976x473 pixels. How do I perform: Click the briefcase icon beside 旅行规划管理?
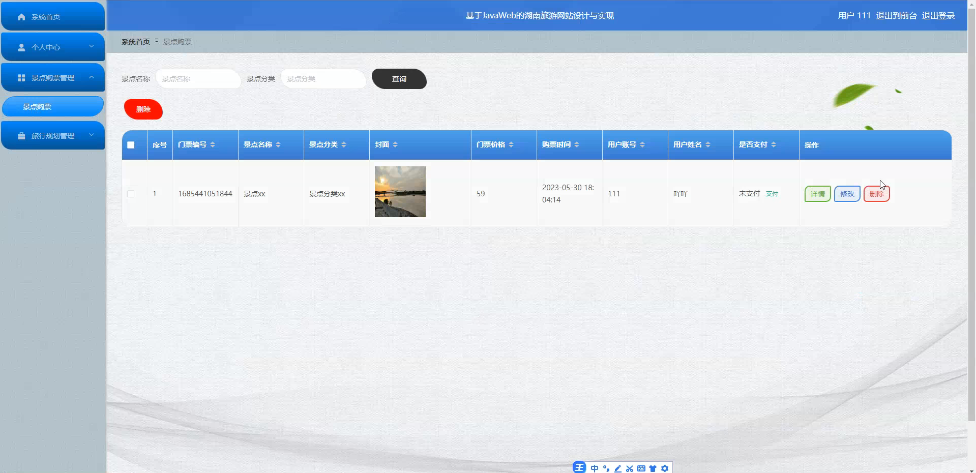(21, 136)
